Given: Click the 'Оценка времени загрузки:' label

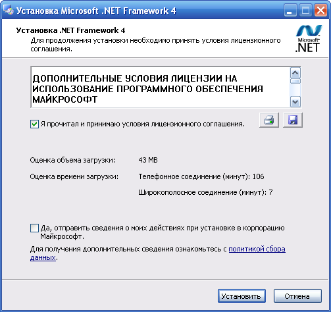Looking at the screenshot, I should coord(74,176).
